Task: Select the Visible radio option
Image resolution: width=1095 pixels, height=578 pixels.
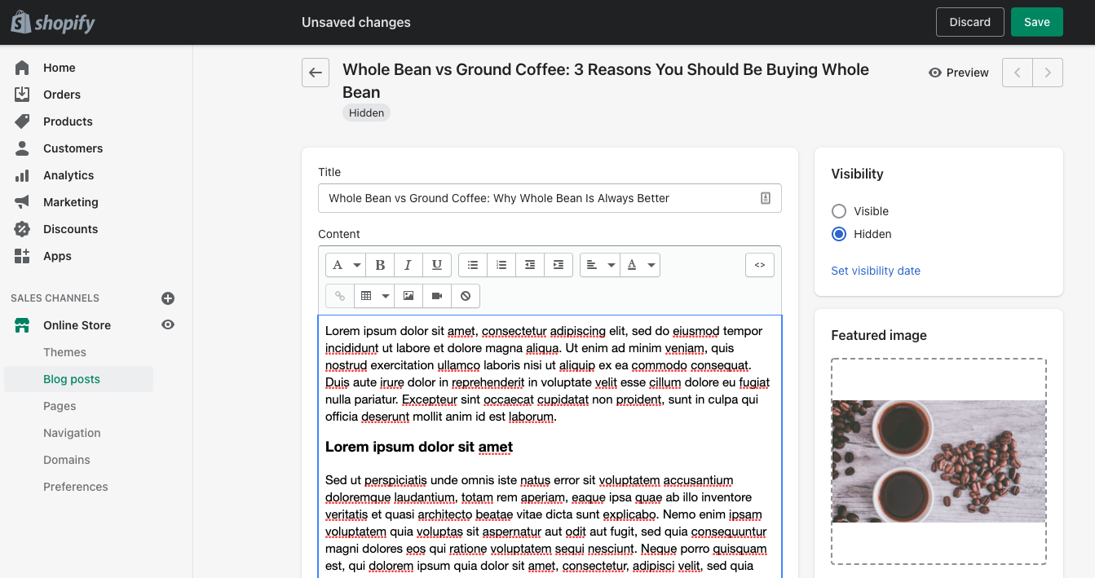Action: 839,211
